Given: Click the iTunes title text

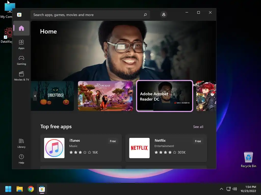Looking at the screenshot, I should tap(75, 140).
